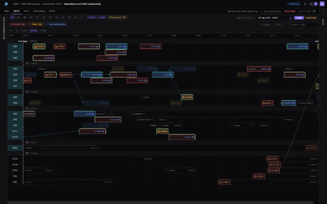Select the arrival flight bar on stand C15L

pyautogui.click(x=273, y=170)
